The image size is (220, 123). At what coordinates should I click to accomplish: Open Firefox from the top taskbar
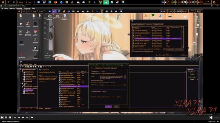[x=56, y=2]
